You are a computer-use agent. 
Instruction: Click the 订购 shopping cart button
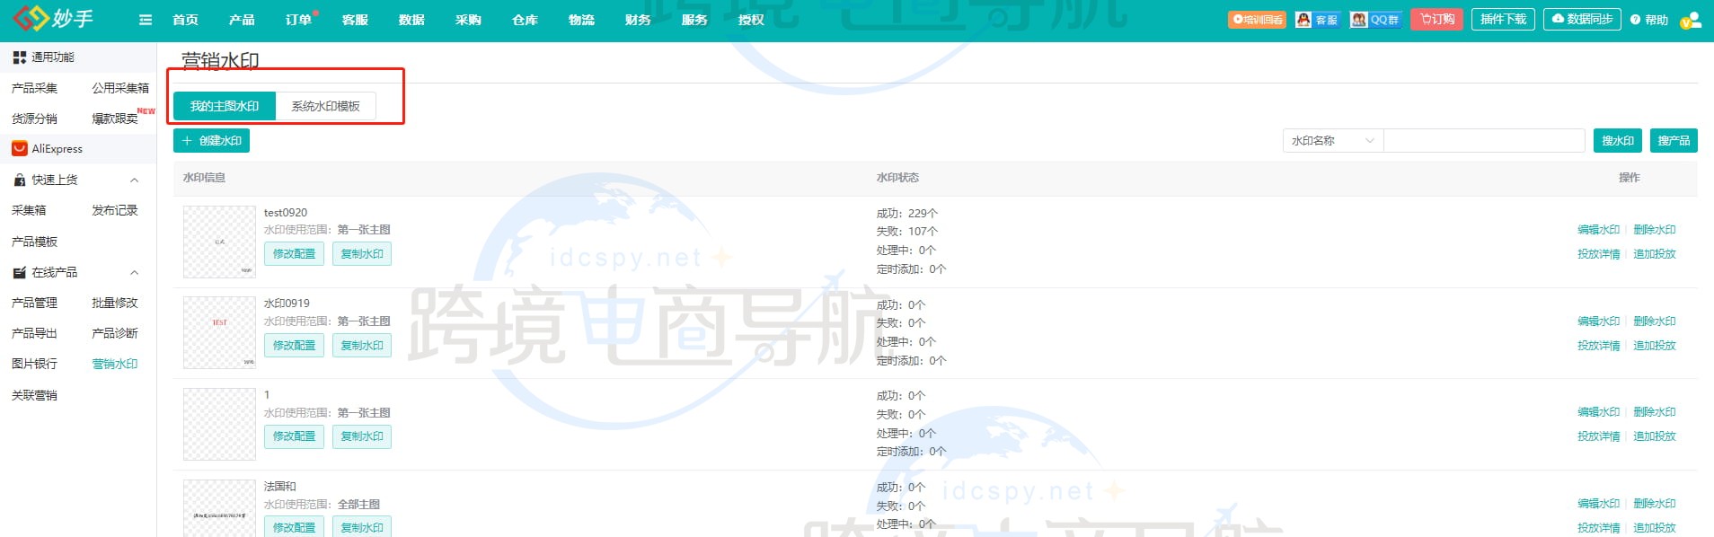pos(1437,19)
